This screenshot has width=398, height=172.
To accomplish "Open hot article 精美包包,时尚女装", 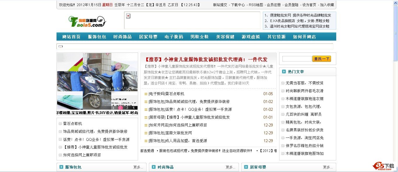I will tap(303, 122).
